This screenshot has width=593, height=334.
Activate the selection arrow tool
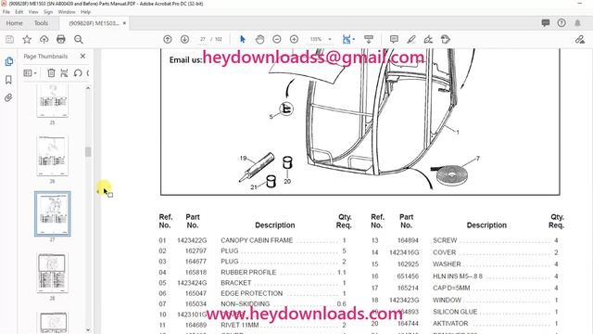coord(243,39)
